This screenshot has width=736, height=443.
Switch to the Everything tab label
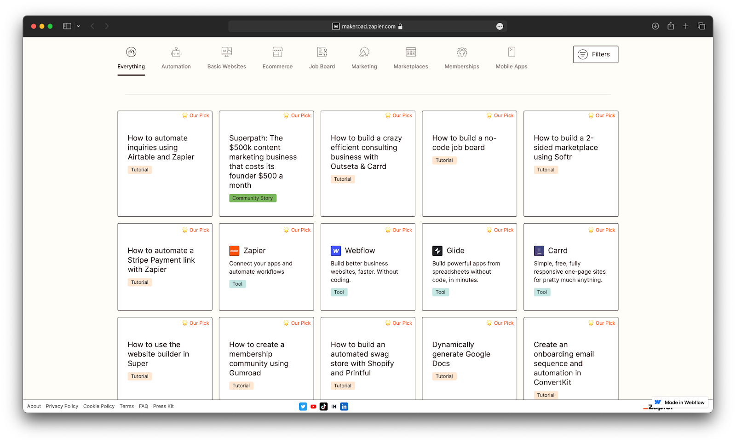click(131, 67)
